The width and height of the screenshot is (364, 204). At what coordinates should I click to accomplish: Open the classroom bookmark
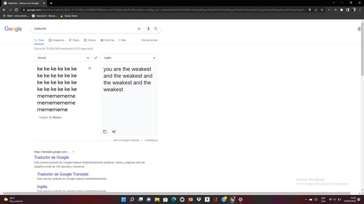pyautogui.click(x=44, y=16)
